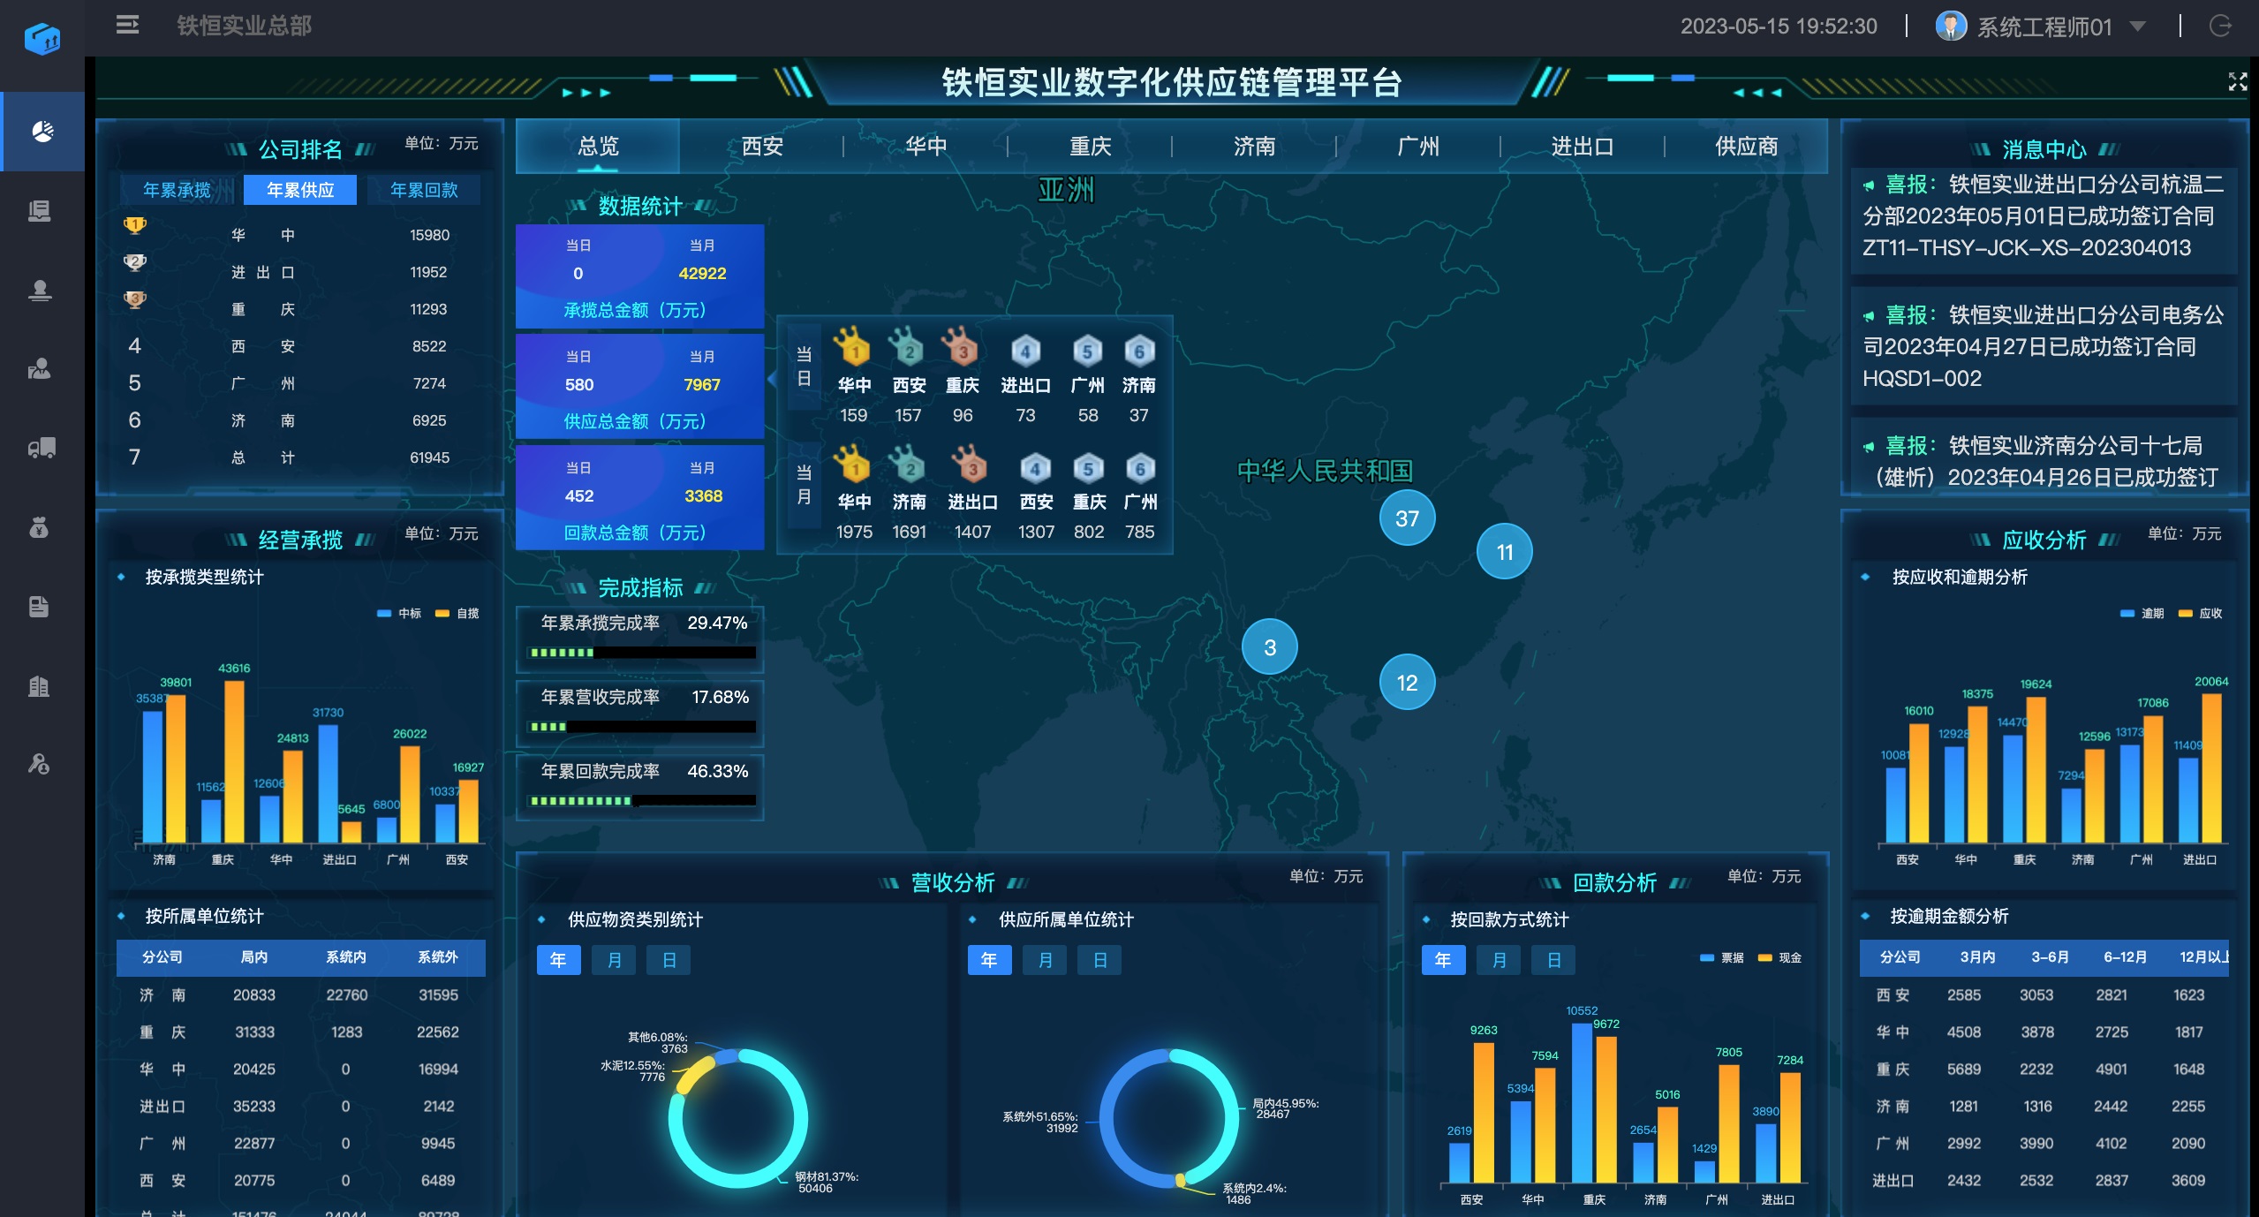Click the 铁恒实业总部 header text
The height and width of the screenshot is (1217, 2259).
pos(245,26)
